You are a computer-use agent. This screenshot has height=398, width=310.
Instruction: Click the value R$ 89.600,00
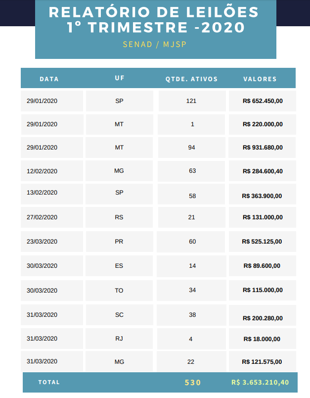[x=262, y=266]
